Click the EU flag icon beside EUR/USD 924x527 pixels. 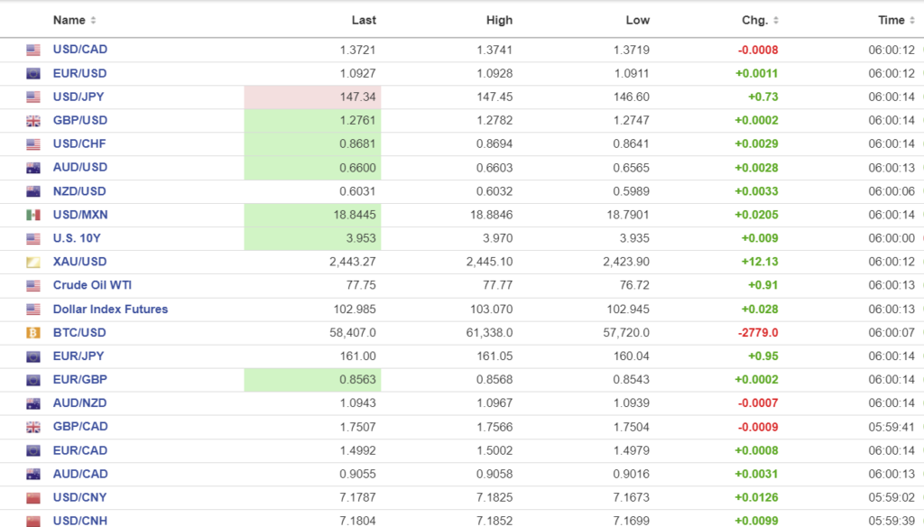(x=33, y=74)
